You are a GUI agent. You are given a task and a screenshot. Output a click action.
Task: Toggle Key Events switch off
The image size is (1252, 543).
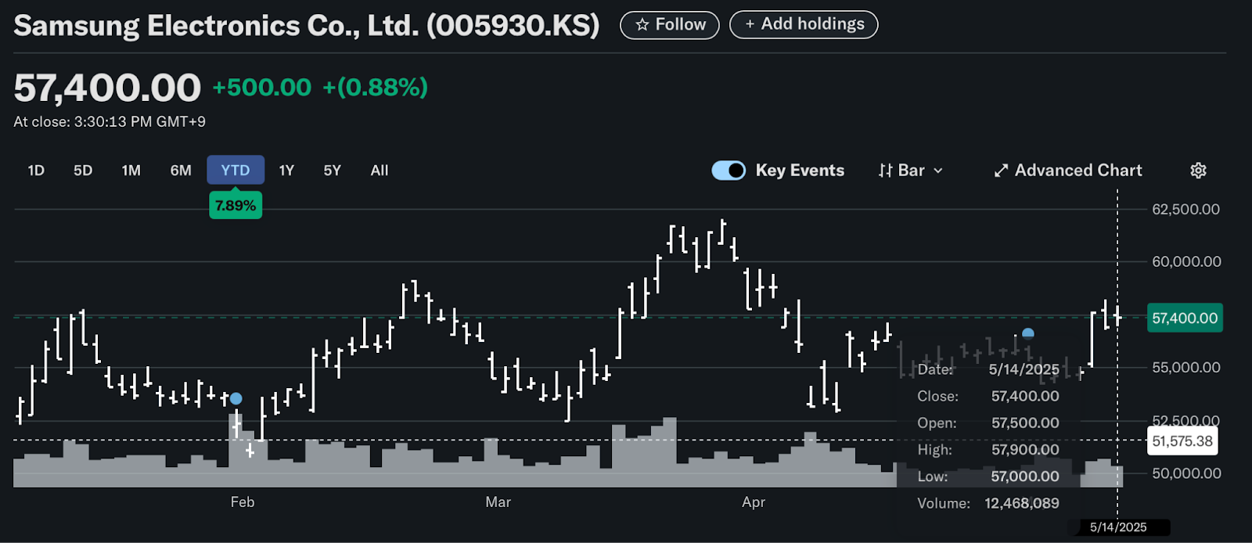tap(729, 171)
